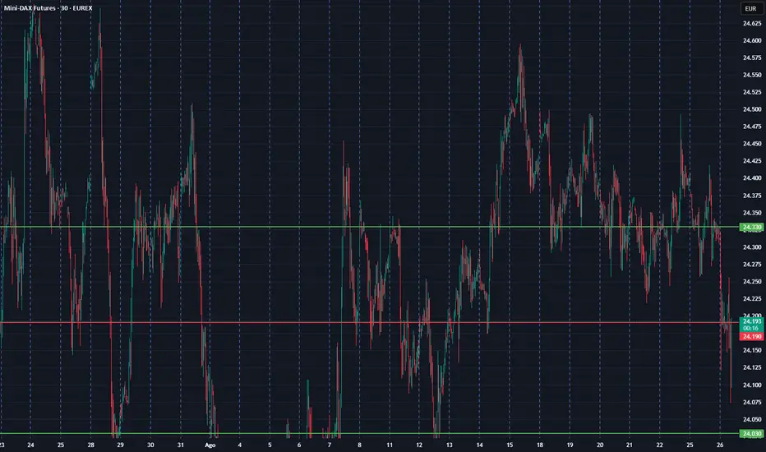Click date 18 on the time axis
766x452 pixels.
tap(540, 445)
